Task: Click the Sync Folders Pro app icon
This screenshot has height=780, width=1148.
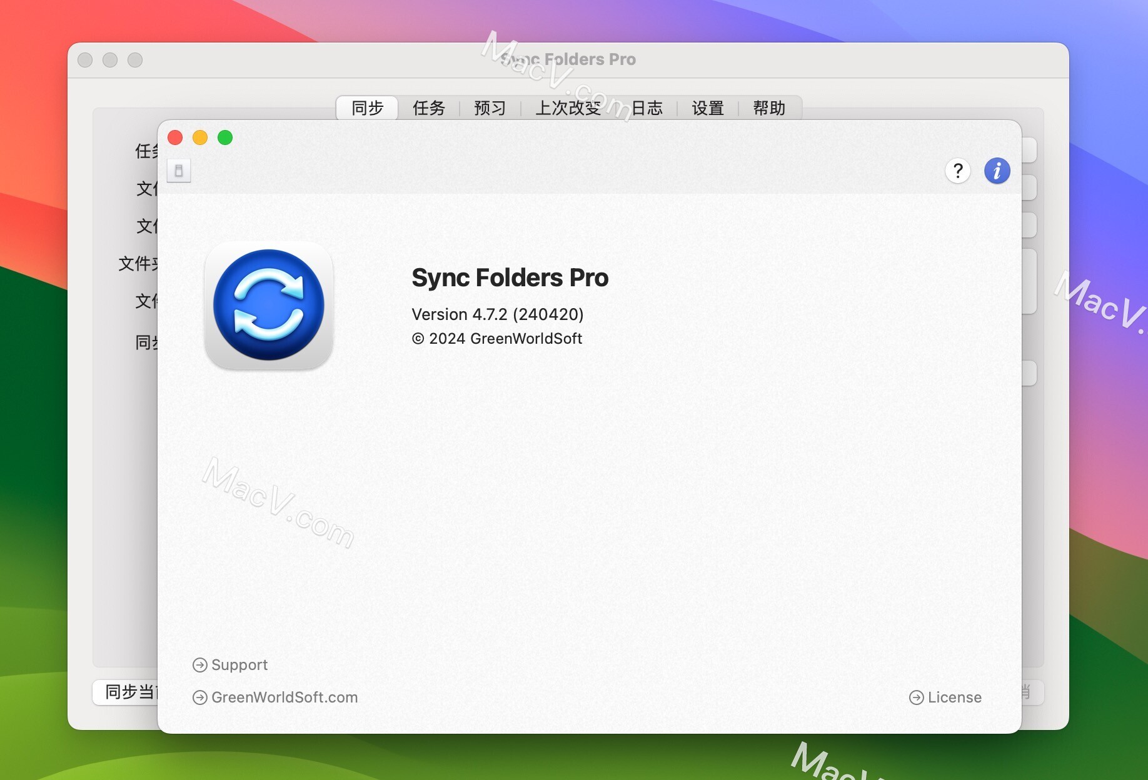Action: [x=269, y=306]
